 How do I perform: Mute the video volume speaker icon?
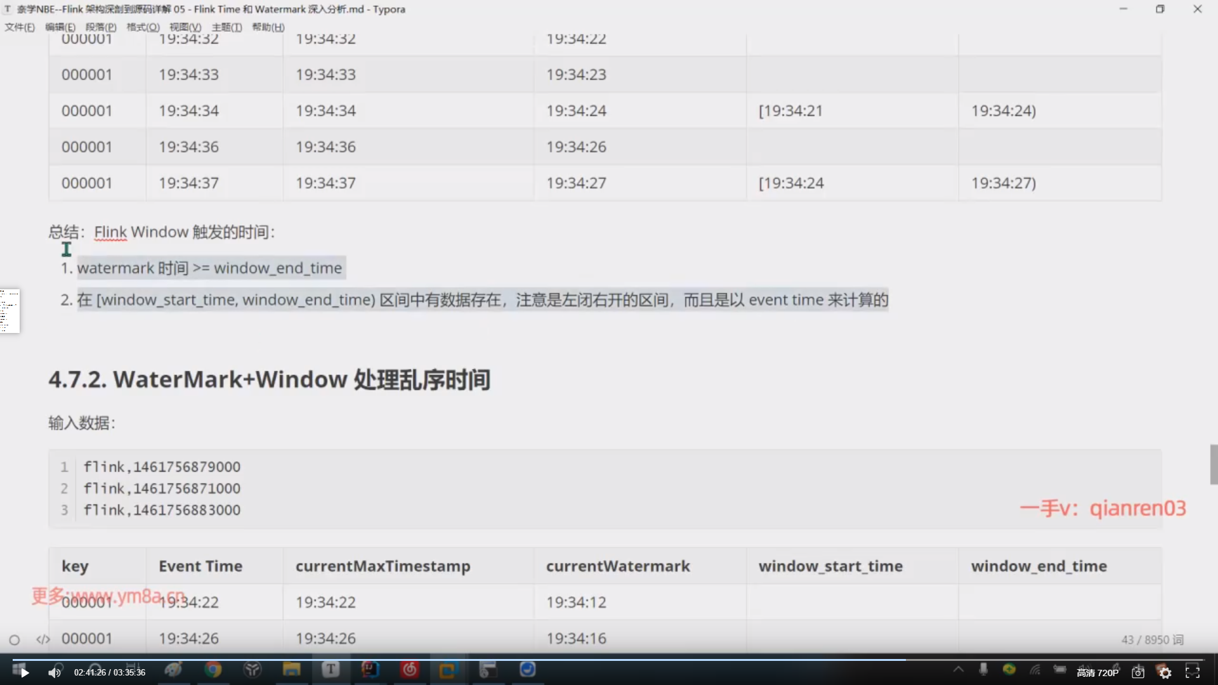[x=55, y=673]
